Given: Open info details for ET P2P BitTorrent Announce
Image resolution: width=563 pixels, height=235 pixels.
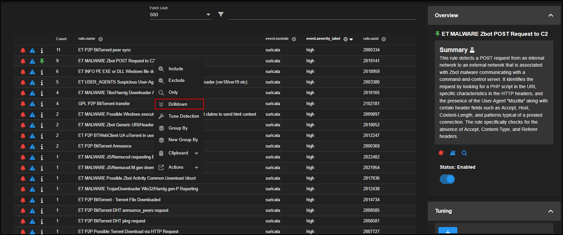Looking at the screenshot, I should tap(42, 147).
